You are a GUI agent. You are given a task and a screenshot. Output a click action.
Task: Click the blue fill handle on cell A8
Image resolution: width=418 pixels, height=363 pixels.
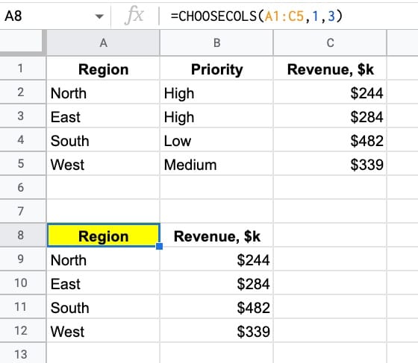tap(160, 246)
